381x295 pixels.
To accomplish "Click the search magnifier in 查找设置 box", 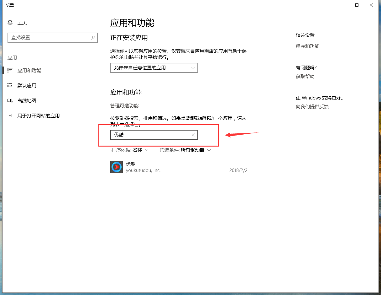I will point(93,37).
